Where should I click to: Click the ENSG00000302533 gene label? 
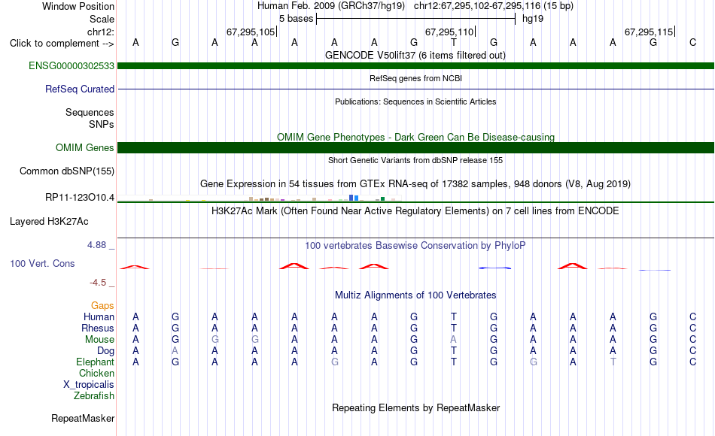pyautogui.click(x=71, y=65)
